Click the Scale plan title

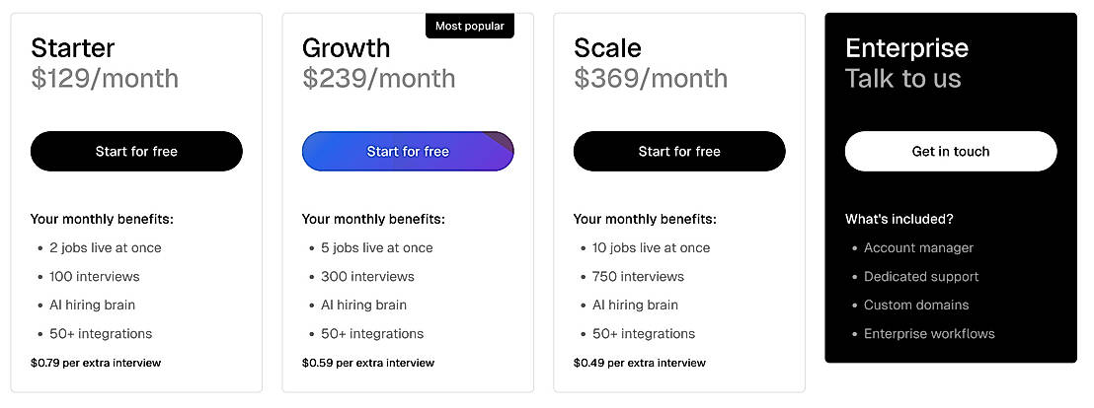607,47
